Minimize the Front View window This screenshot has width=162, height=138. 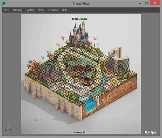[140, 3]
